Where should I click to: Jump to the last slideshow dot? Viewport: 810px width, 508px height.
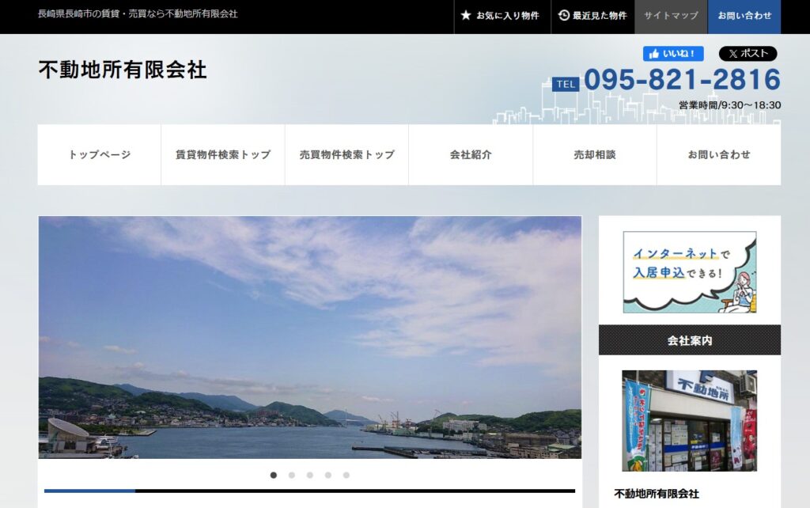[x=346, y=475]
